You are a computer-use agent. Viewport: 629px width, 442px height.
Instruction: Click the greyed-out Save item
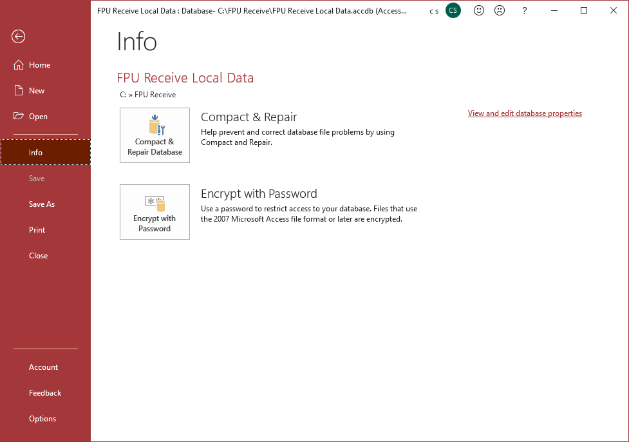coord(37,178)
